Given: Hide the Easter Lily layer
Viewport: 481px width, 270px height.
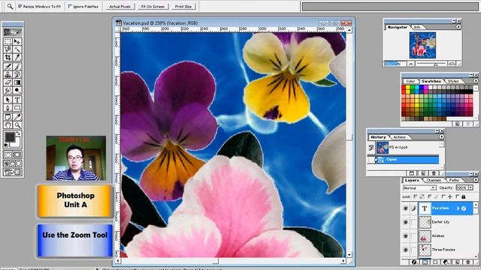Looking at the screenshot, I should coord(406,222).
